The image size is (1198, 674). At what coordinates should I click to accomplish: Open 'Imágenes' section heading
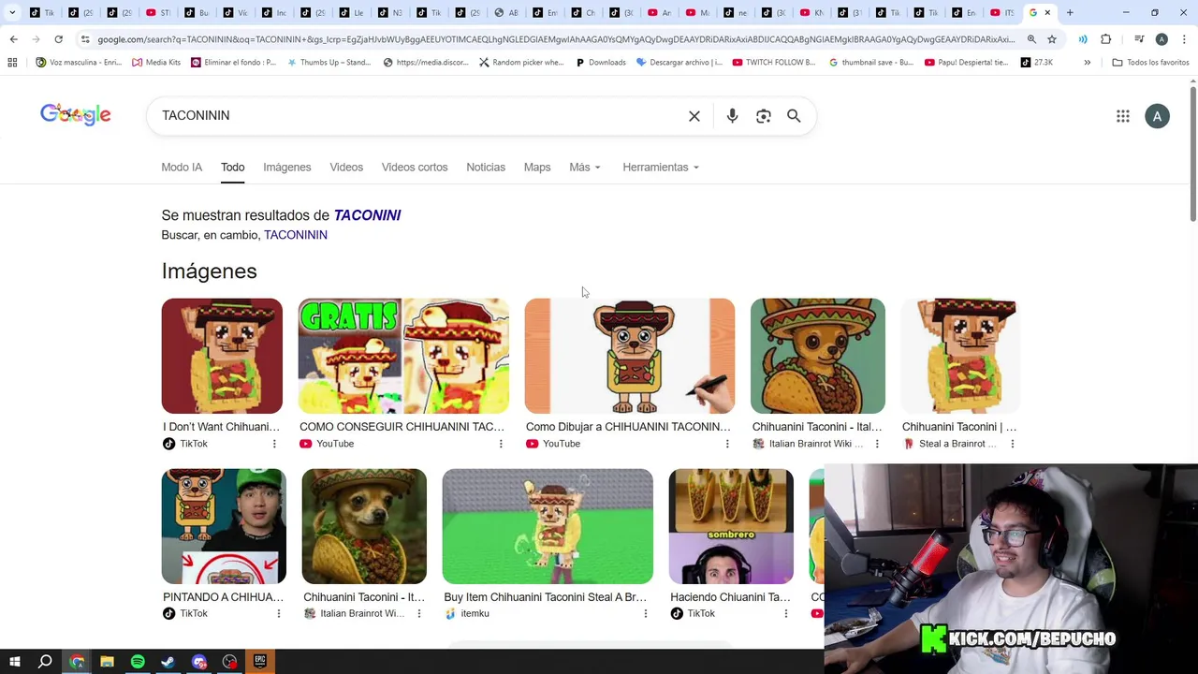tap(209, 271)
